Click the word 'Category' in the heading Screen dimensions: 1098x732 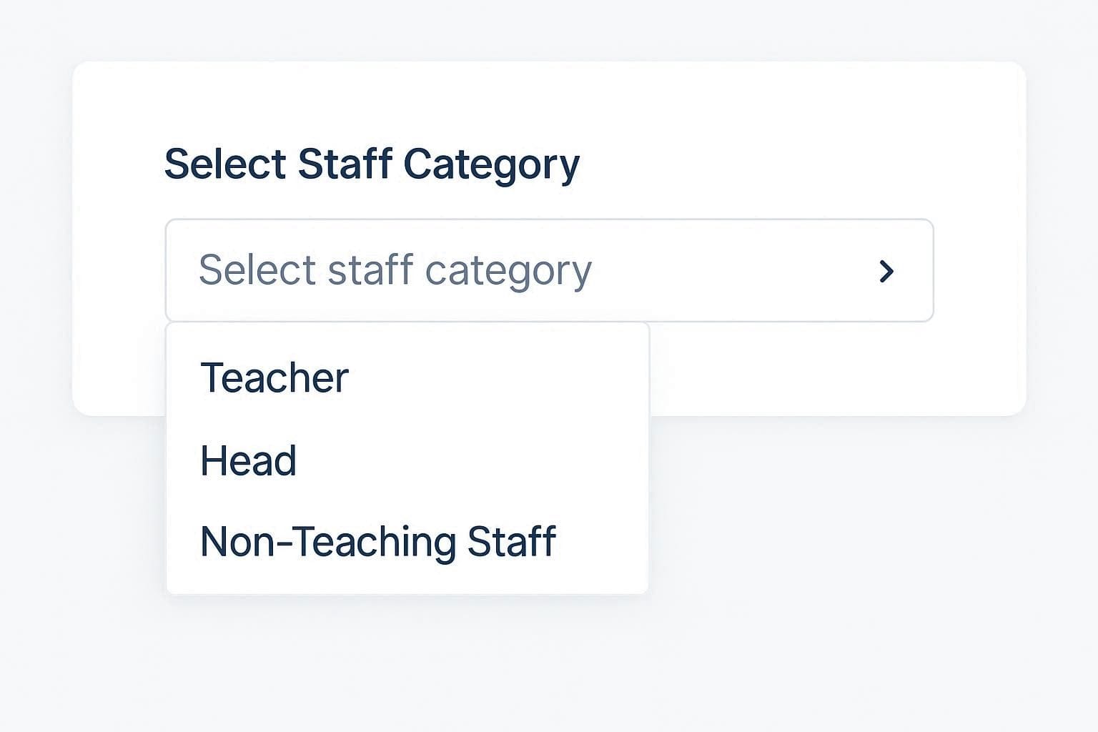click(491, 164)
